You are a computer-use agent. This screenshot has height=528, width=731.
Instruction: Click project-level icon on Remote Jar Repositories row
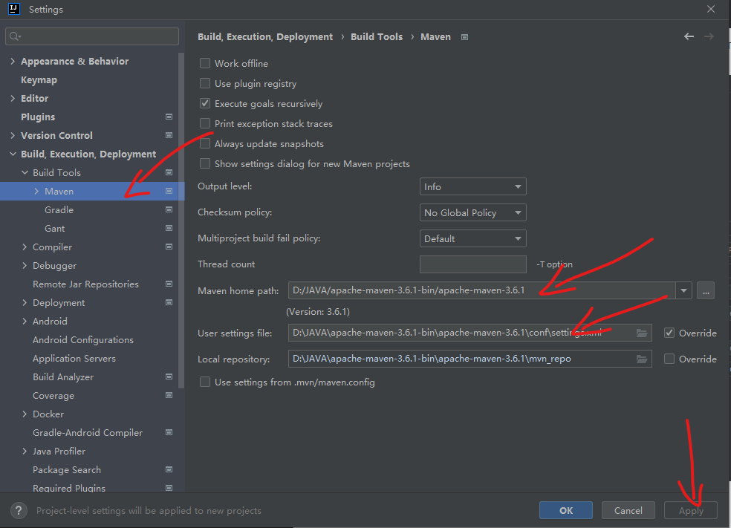(169, 284)
